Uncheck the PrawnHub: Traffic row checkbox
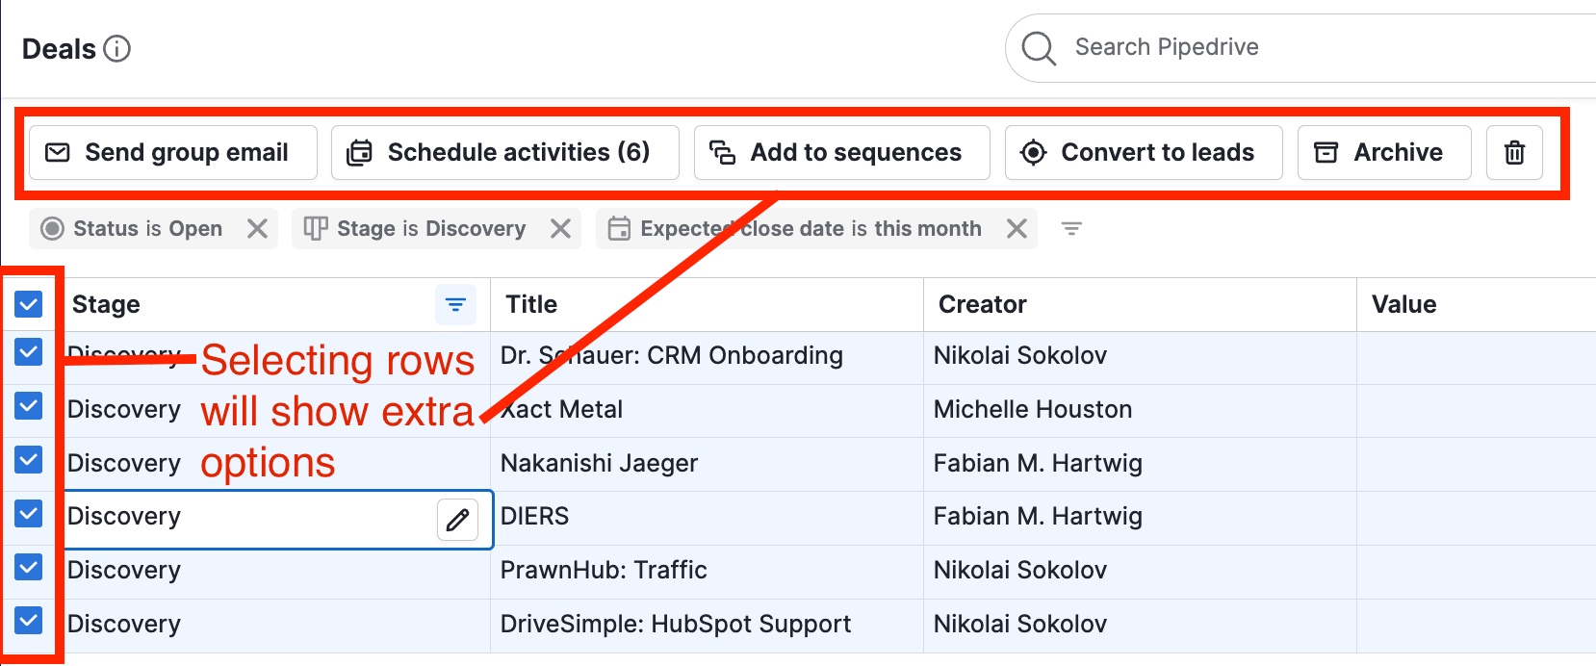The width and height of the screenshot is (1596, 666). pos(29,568)
